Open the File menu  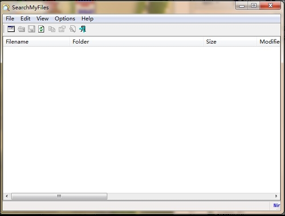click(10, 19)
